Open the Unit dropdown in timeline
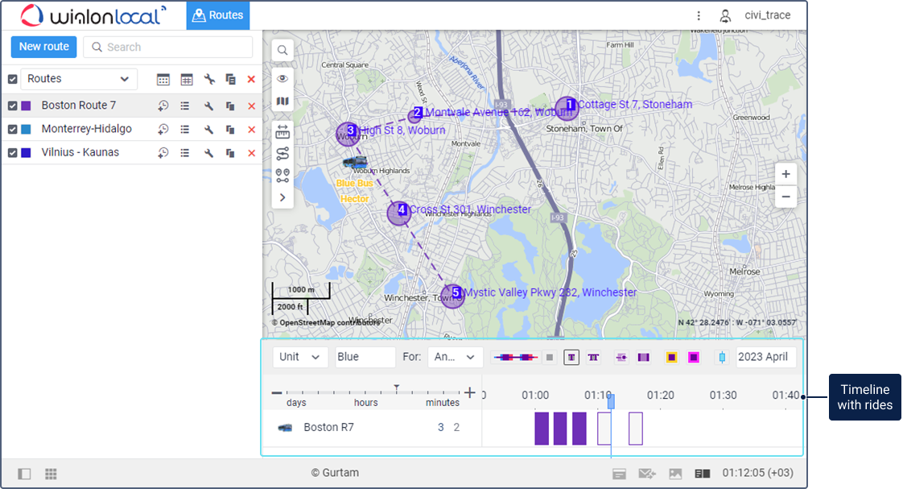This screenshot has width=903, height=489. (x=299, y=357)
